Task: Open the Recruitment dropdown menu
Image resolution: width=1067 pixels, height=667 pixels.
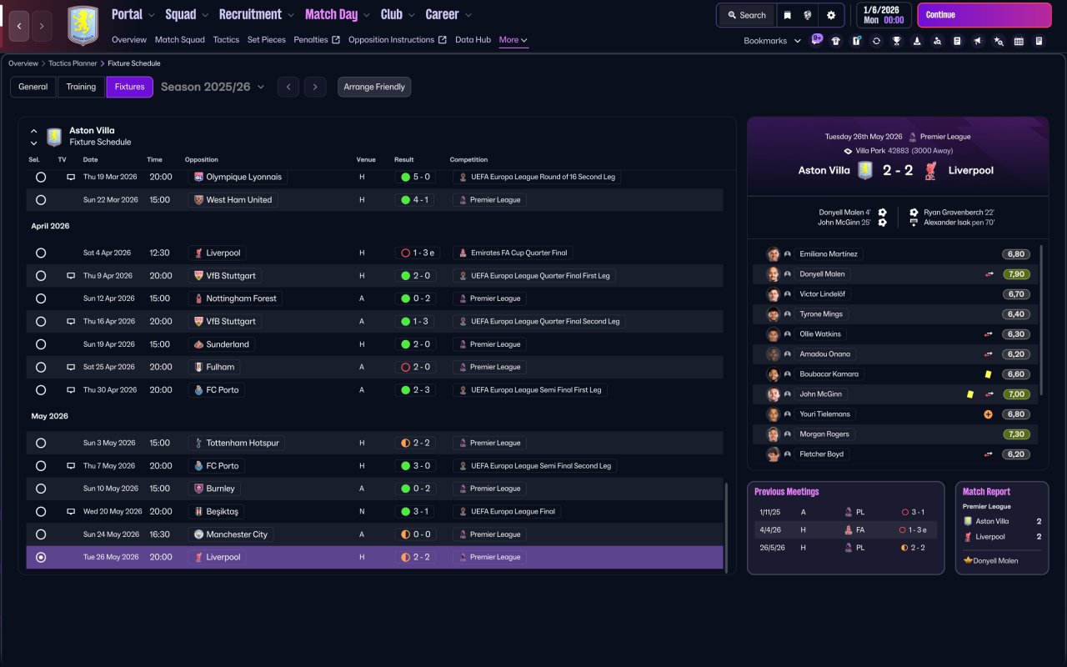Action: [257, 14]
